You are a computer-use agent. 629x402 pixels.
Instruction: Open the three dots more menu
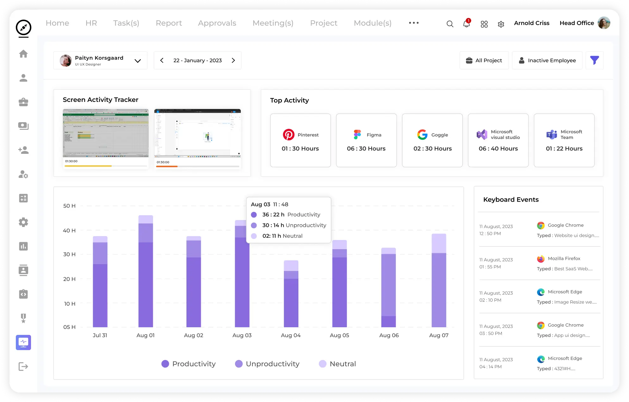click(414, 23)
